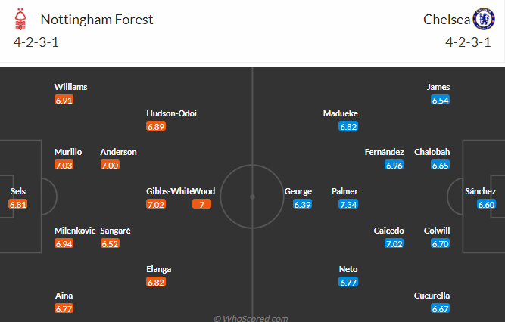Screen dimensions: 505x322
Task: Select player name Hudson-Odoi
Action: pyautogui.click(x=171, y=113)
